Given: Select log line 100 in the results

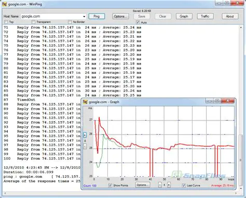Looking at the screenshot, I should (x=42, y=159).
